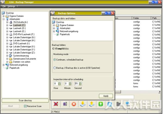Click the Second spinner arrows
The image size is (163, 114).
point(80,84)
